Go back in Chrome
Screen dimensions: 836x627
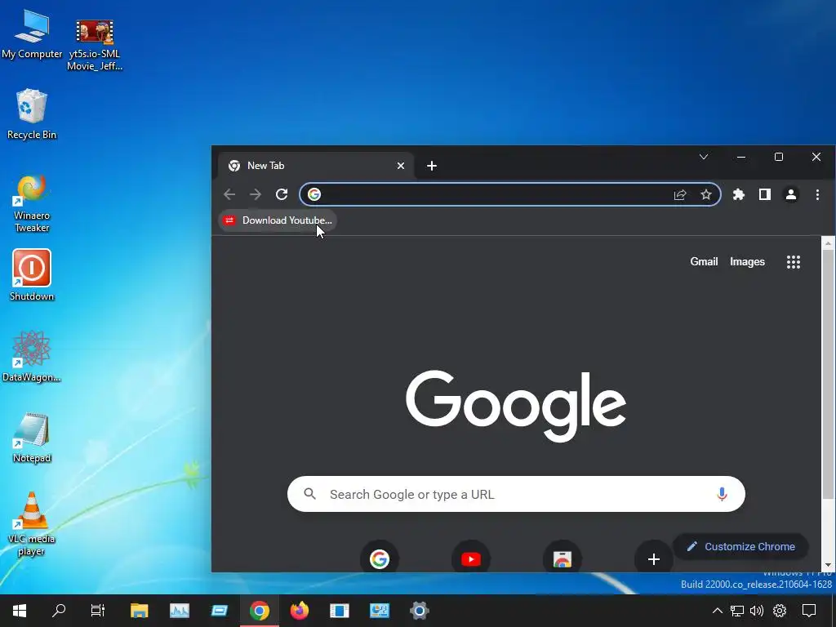point(229,194)
